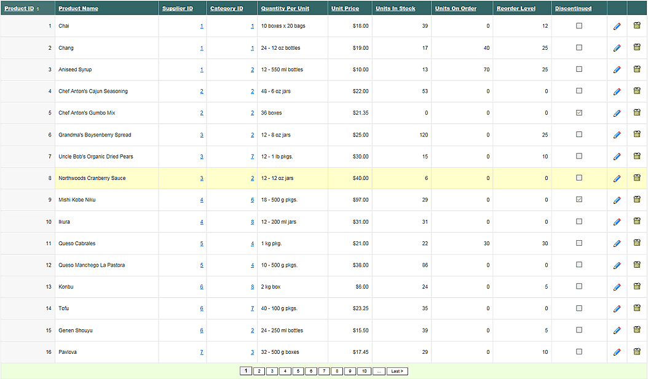The height and width of the screenshot is (379, 648).
Task: Edit the Tofu row with pencil icon
Action: click(617, 309)
